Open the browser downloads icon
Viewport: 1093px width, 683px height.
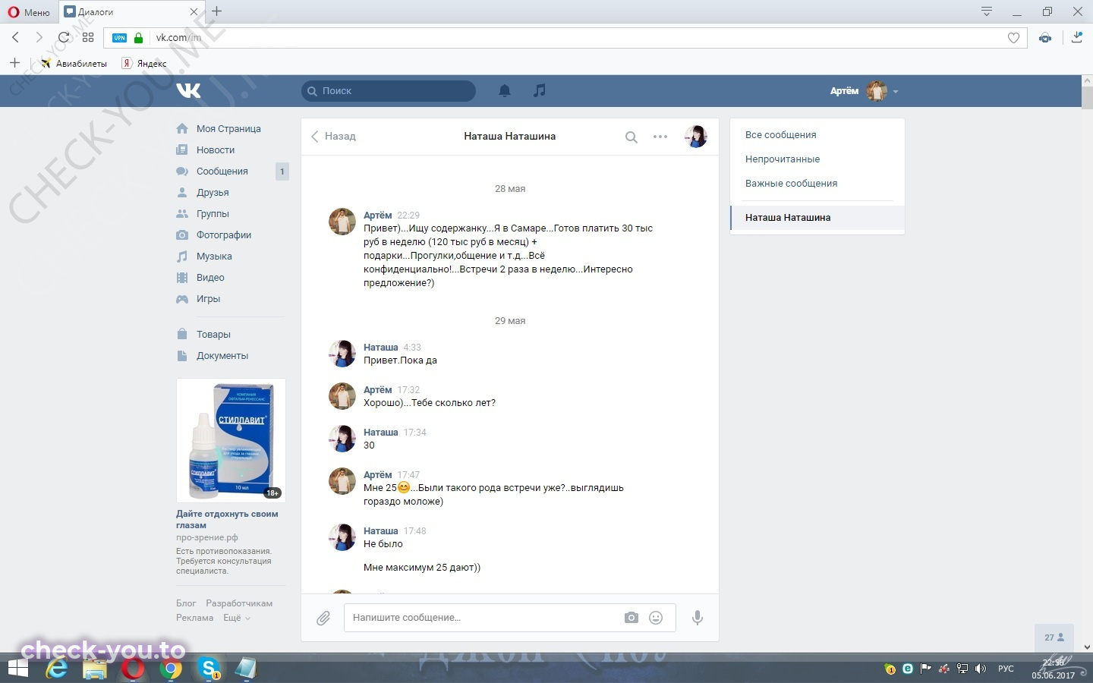(x=1076, y=37)
